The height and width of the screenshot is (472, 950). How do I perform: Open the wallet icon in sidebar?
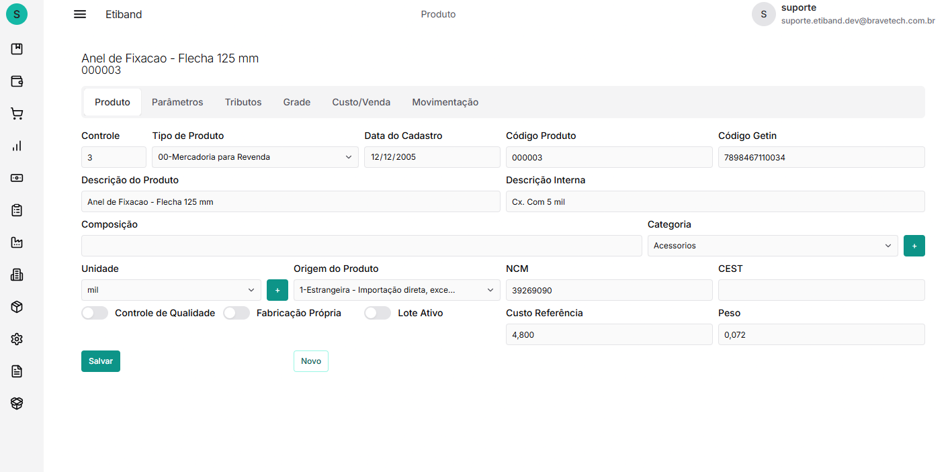tap(17, 81)
